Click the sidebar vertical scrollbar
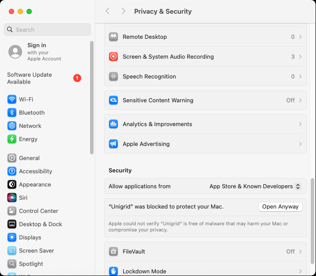316x276 pixels. point(92,97)
